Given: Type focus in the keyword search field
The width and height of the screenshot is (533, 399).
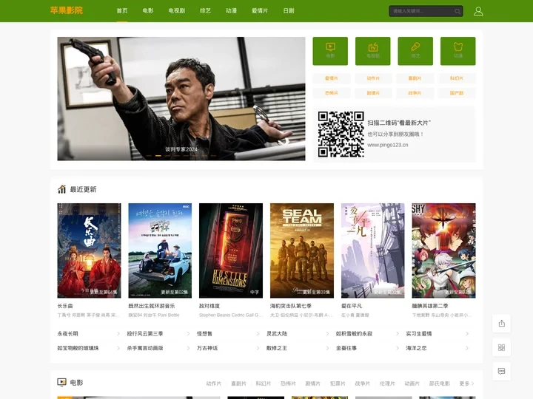Looking at the screenshot, I should coord(422,11).
